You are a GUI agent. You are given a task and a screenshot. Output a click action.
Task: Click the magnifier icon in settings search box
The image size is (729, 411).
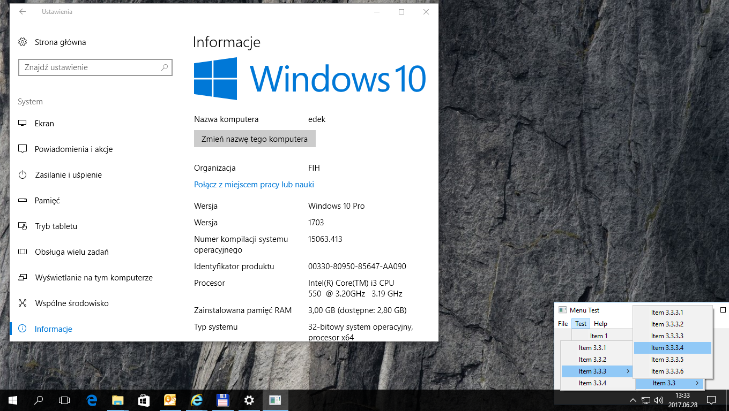[165, 67]
